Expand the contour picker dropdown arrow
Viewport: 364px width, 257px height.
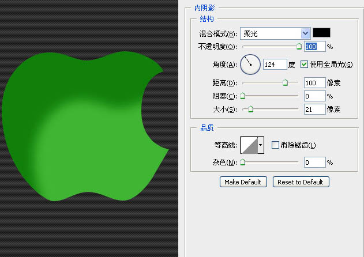point(261,145)
